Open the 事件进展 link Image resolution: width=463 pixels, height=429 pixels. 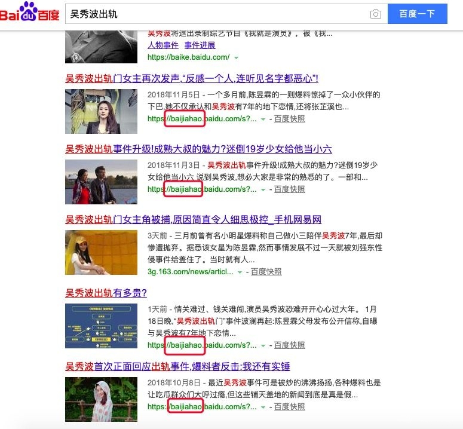200,45
